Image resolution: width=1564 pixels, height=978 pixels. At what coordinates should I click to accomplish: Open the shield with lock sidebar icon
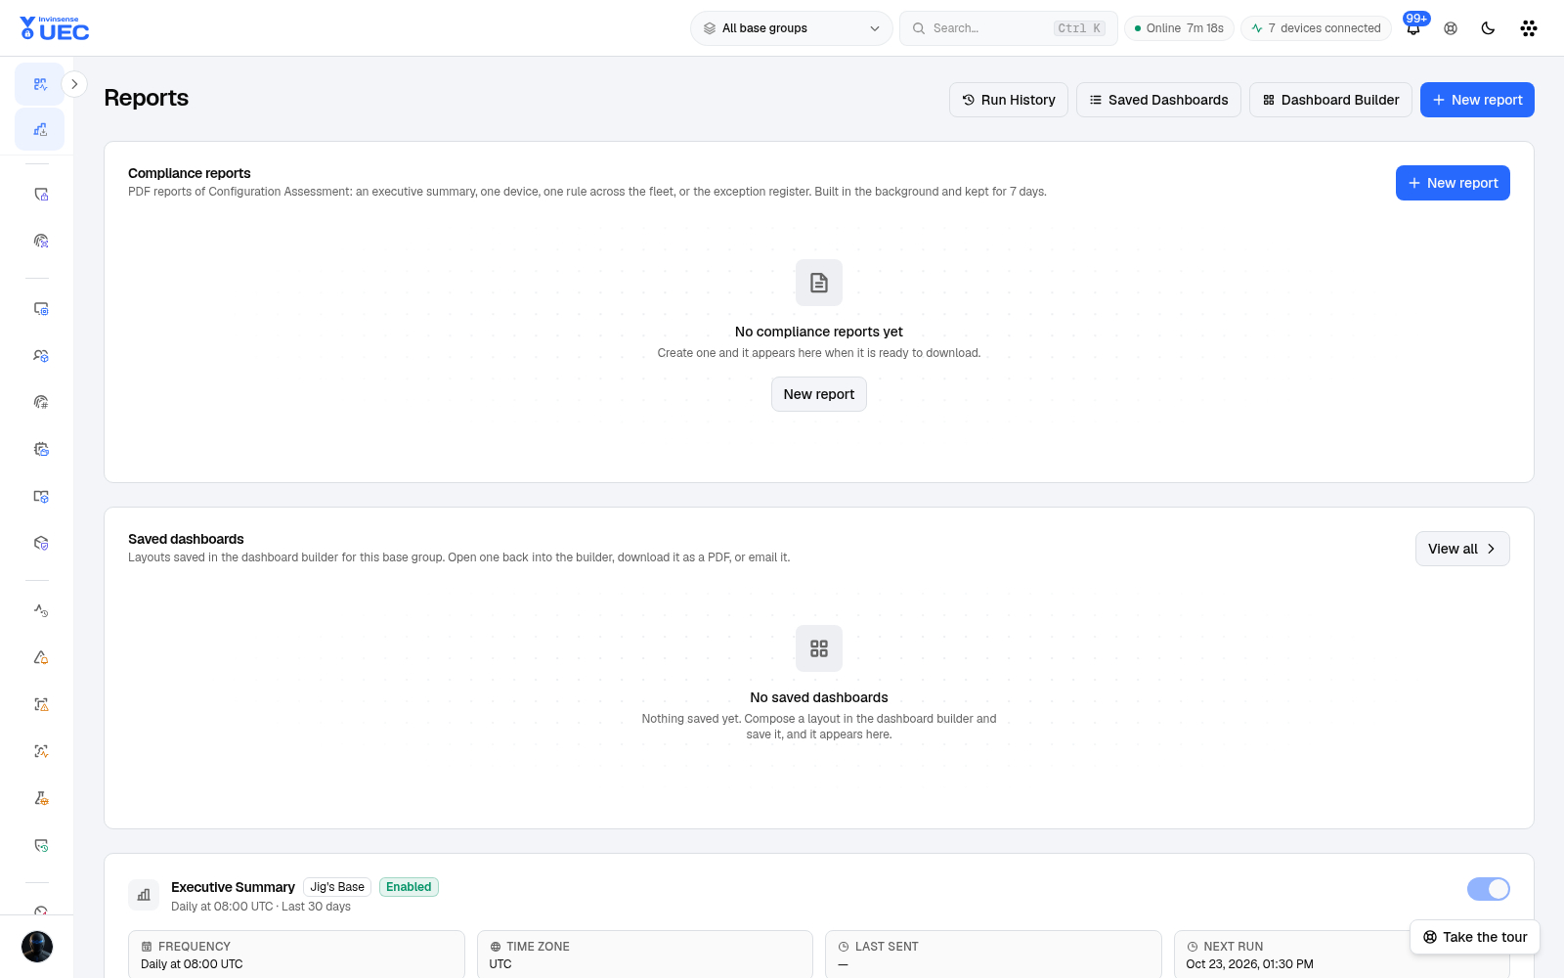pos(41,195)
